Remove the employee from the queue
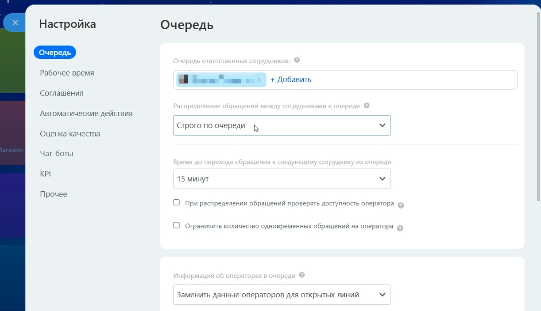The width and height of the screenshot is (541, 311). pyautogui.click(x=259, y=80)
